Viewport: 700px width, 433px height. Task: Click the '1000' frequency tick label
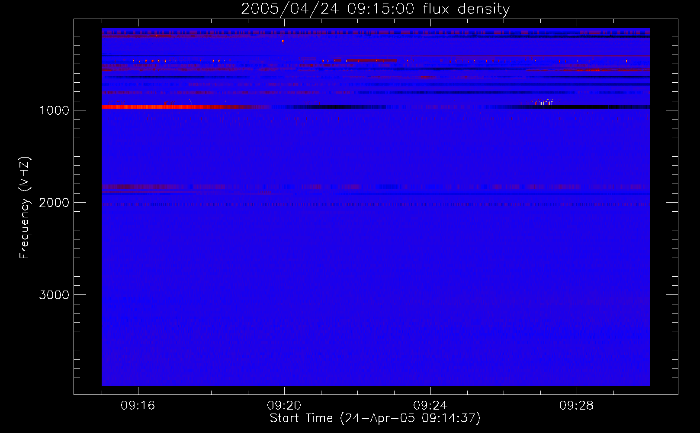[54, 110]
